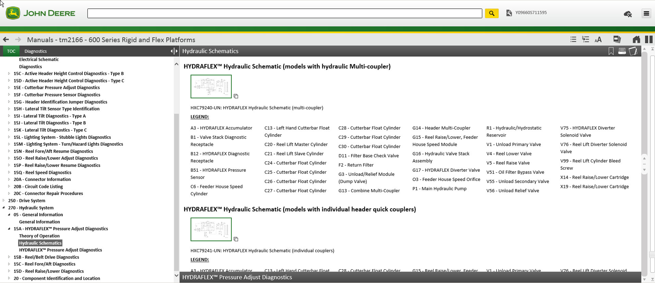
Task: Expand the 250 - Drive System node
Action: 4,200
